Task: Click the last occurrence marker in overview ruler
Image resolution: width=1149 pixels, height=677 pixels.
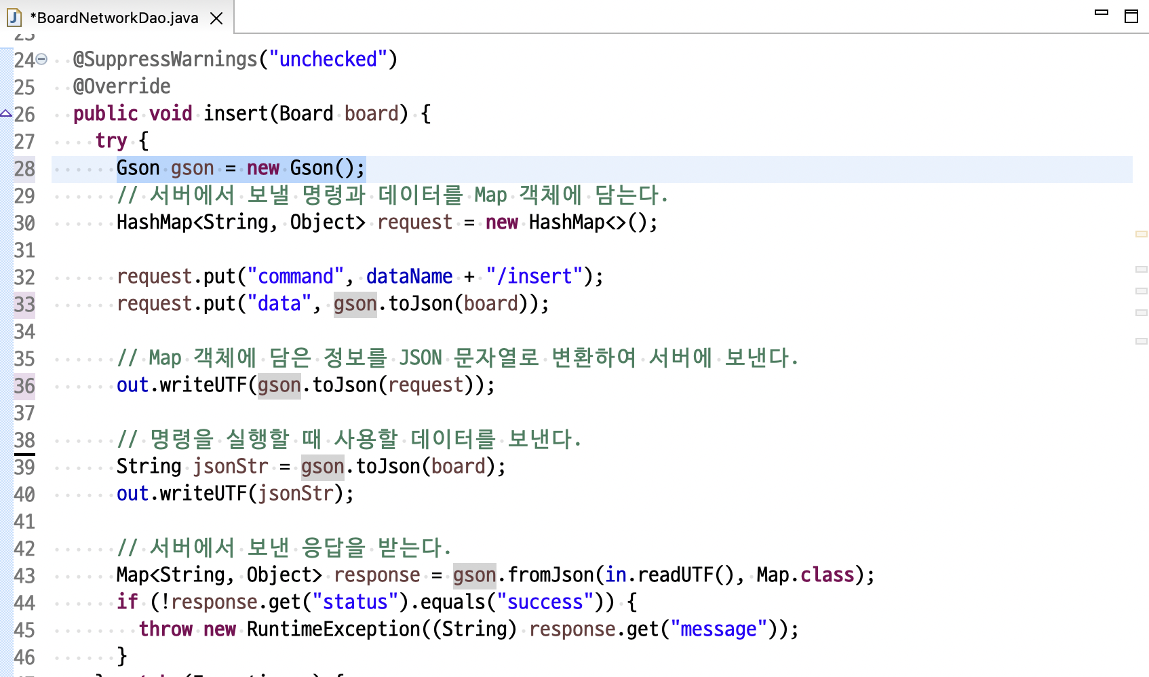Action: (1142, 341)
